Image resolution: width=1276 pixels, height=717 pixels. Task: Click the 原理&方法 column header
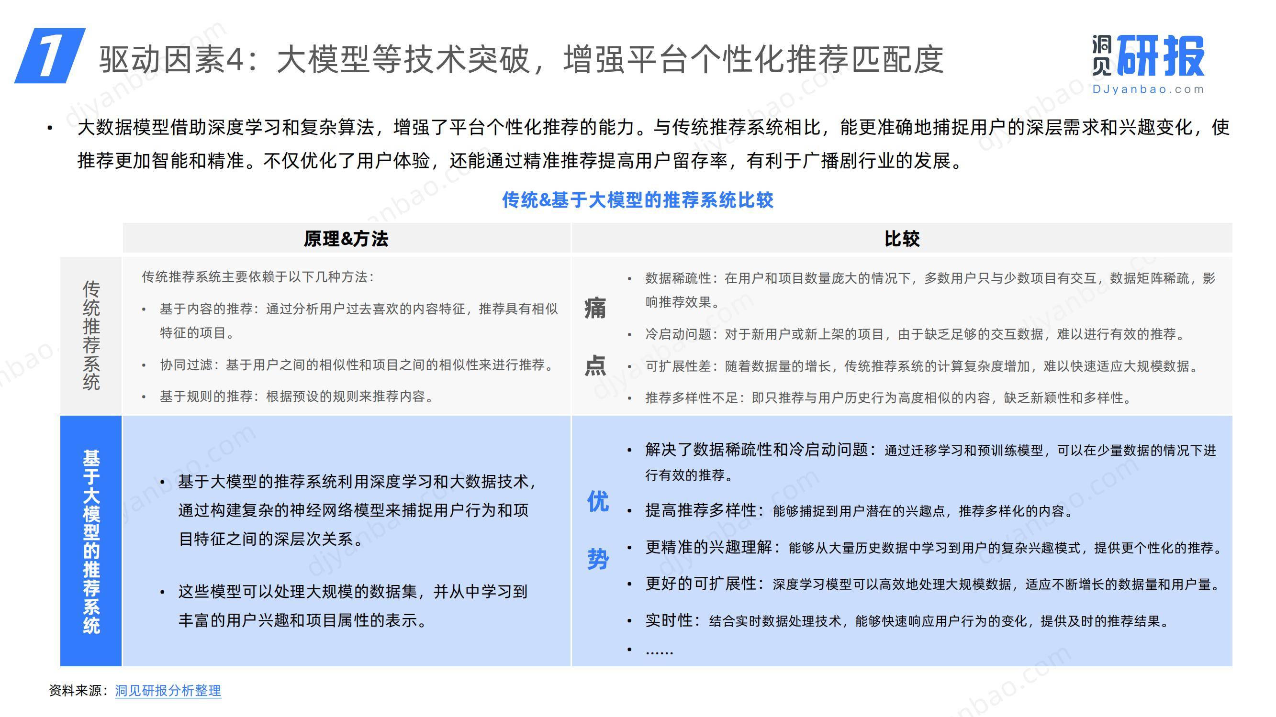346,239
